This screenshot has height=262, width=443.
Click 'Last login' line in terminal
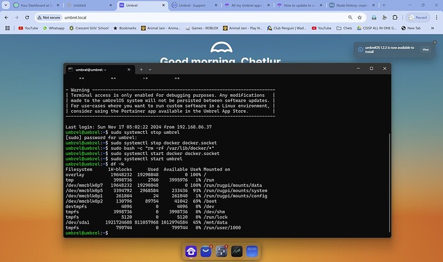coord(139,127)
